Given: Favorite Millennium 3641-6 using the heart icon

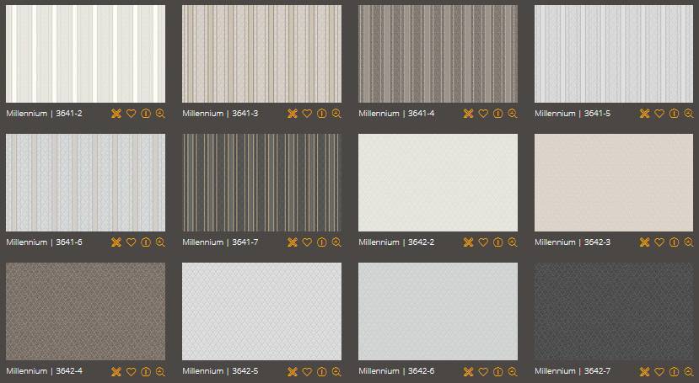Looking at the screenshot, I should [x=131, y=242].
